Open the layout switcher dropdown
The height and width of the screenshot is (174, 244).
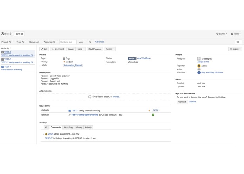[x=238, y=42]
